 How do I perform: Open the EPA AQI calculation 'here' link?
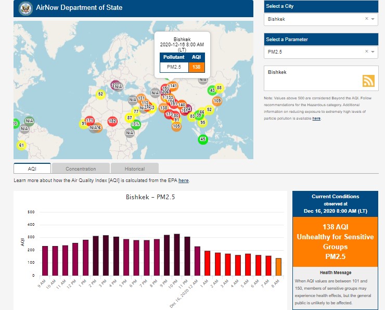(x=183, y=180)
